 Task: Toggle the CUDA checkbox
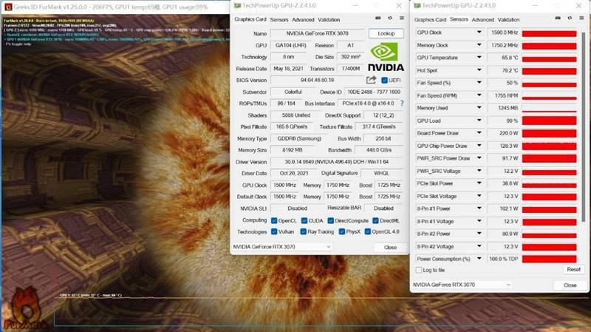(x=304, y=220)
